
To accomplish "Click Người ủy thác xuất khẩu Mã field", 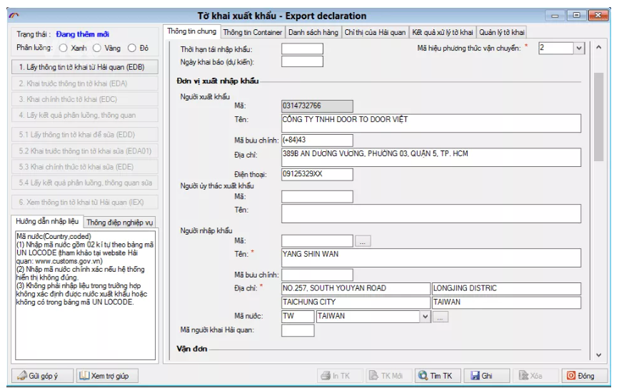I will pos(317,197).
